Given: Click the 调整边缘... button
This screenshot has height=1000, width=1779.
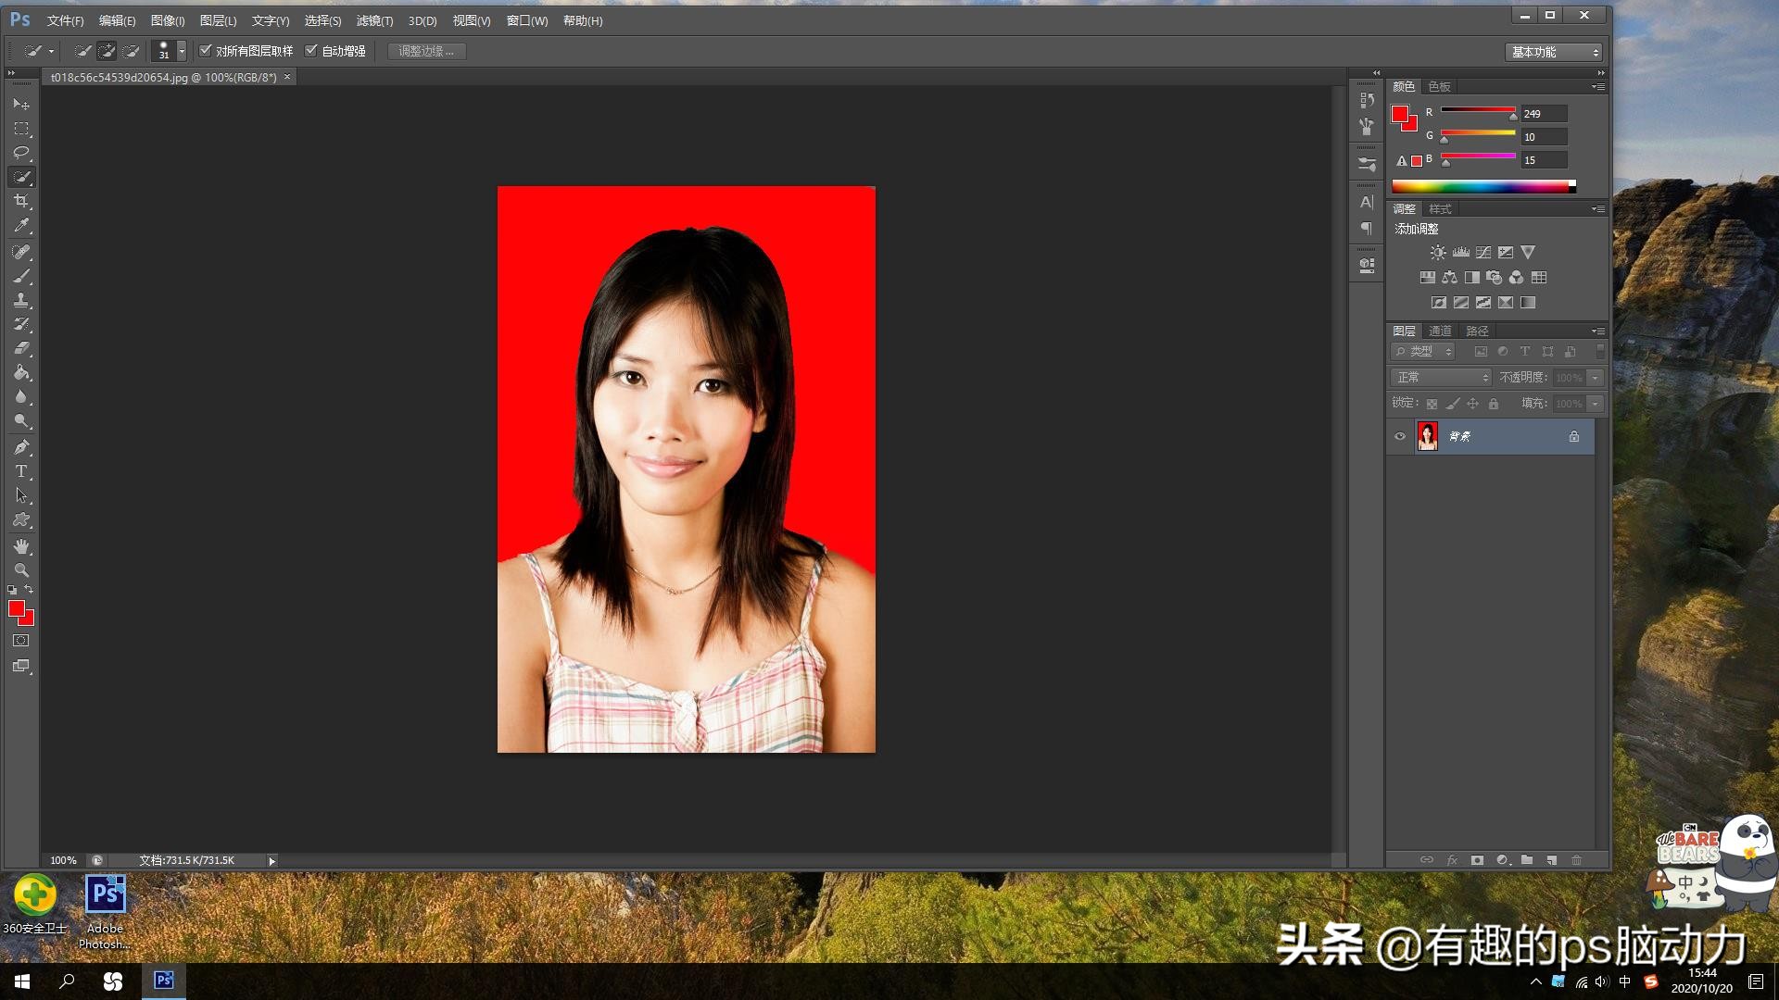Looking at the screenshot, I should [426, 51].
